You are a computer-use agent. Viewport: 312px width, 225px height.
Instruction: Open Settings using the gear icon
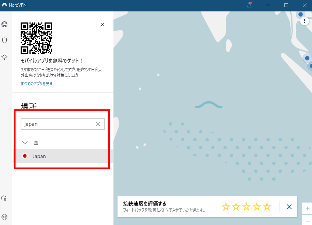tap(4, 217)
